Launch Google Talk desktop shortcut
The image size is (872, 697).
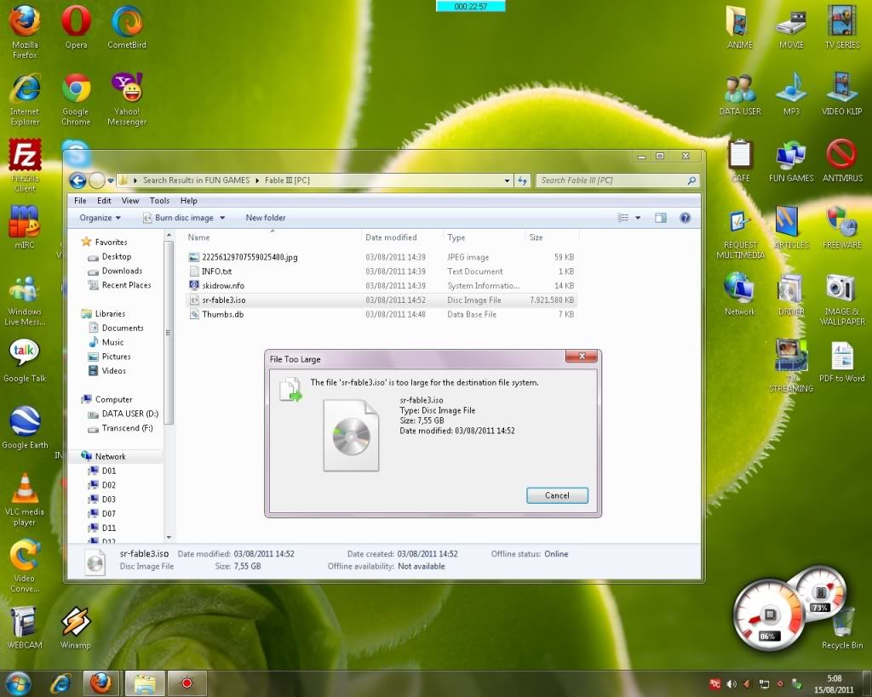pos(25,360)
